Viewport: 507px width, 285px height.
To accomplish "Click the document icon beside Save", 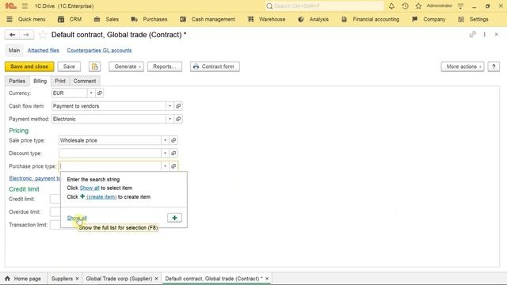I will 95,66.
